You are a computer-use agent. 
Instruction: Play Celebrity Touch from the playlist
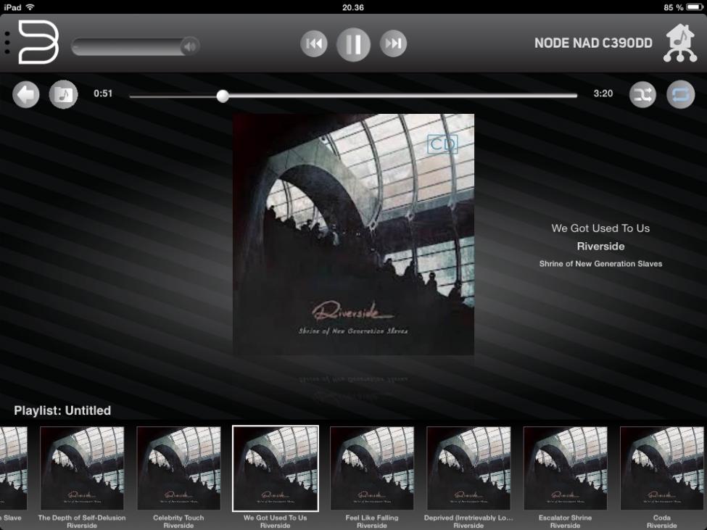pyautogui.click(x=178, y=477)
